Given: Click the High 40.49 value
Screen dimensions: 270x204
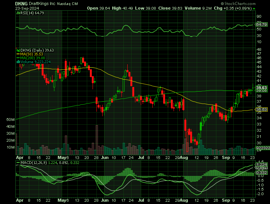Looking at the screenshot, I should (x=122, y=8).
